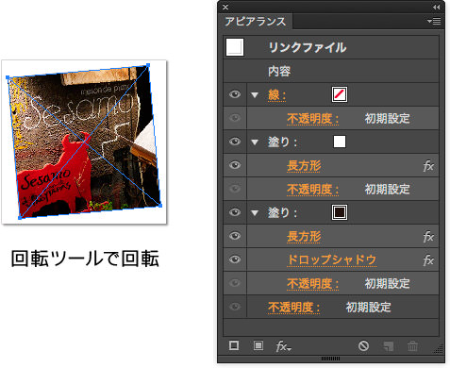Delete selected item with trash icon
The height and width of the screenshot is (368, 450).
coord(412,346)
